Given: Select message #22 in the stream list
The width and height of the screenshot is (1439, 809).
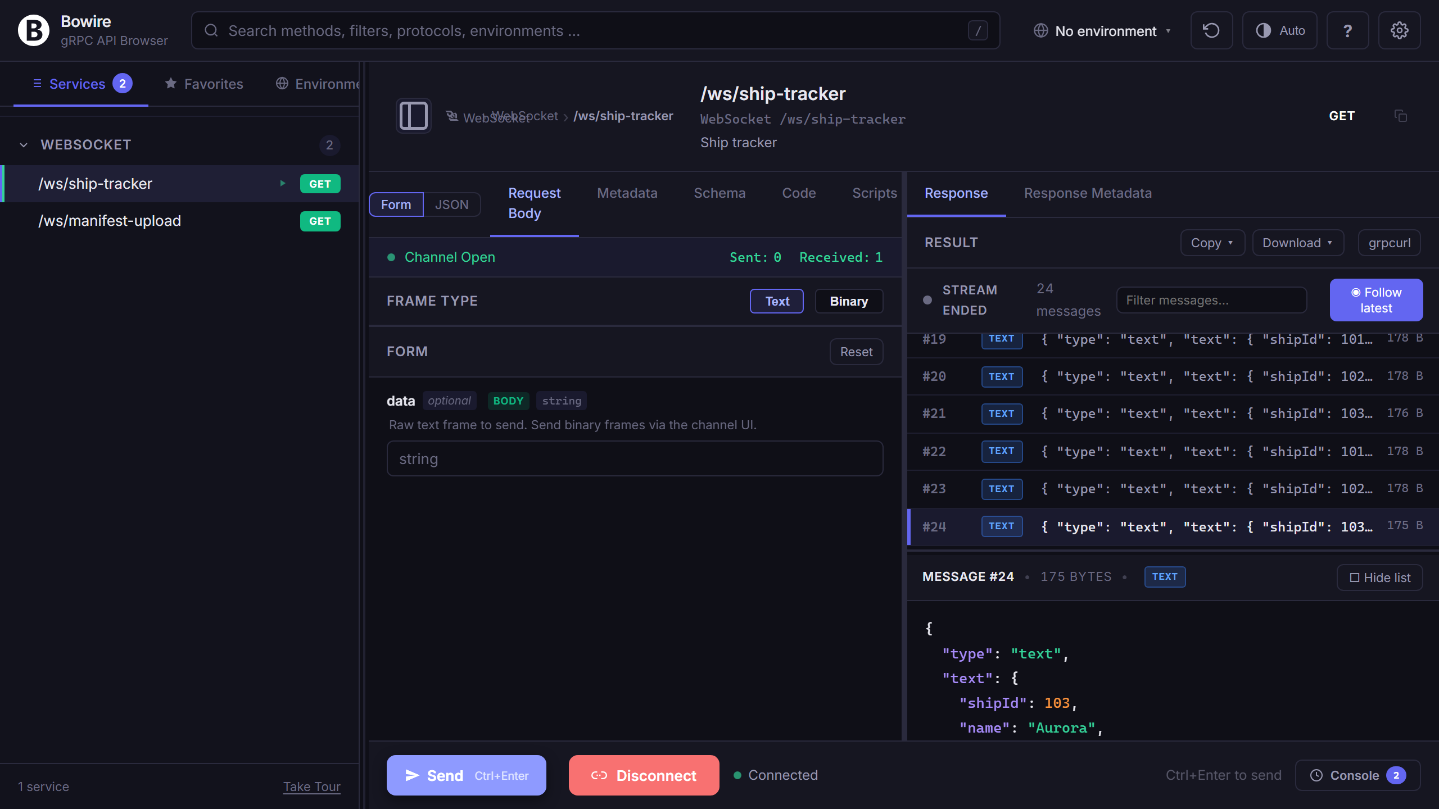Looking at the screenshot, I should coord(1173,451).
